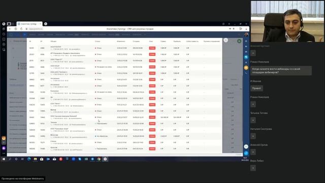Screen dimensions: 325x183
Task: Click the chat question about вебинары
Action: tap(281, 71)
